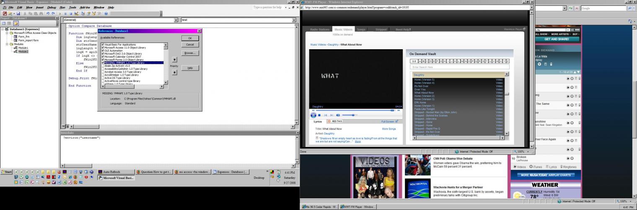Click OK in References dialog
637x210 pixels.
(190, 38)
